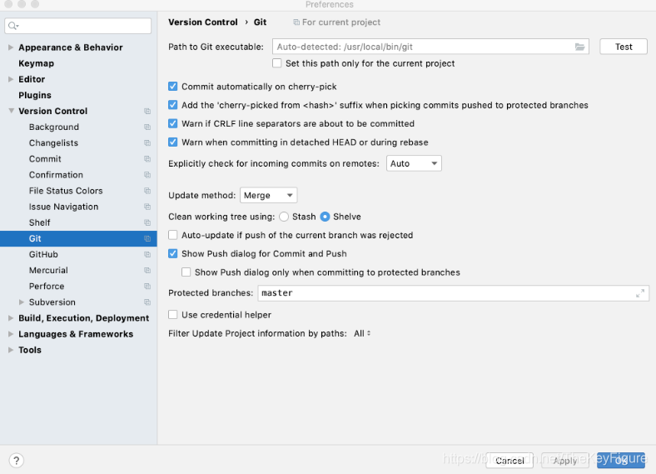Image resolution: width=656 pixels, height=474 pixels.
Task: Click project-level icon on Changelists row
Action: tap(147, 143)
